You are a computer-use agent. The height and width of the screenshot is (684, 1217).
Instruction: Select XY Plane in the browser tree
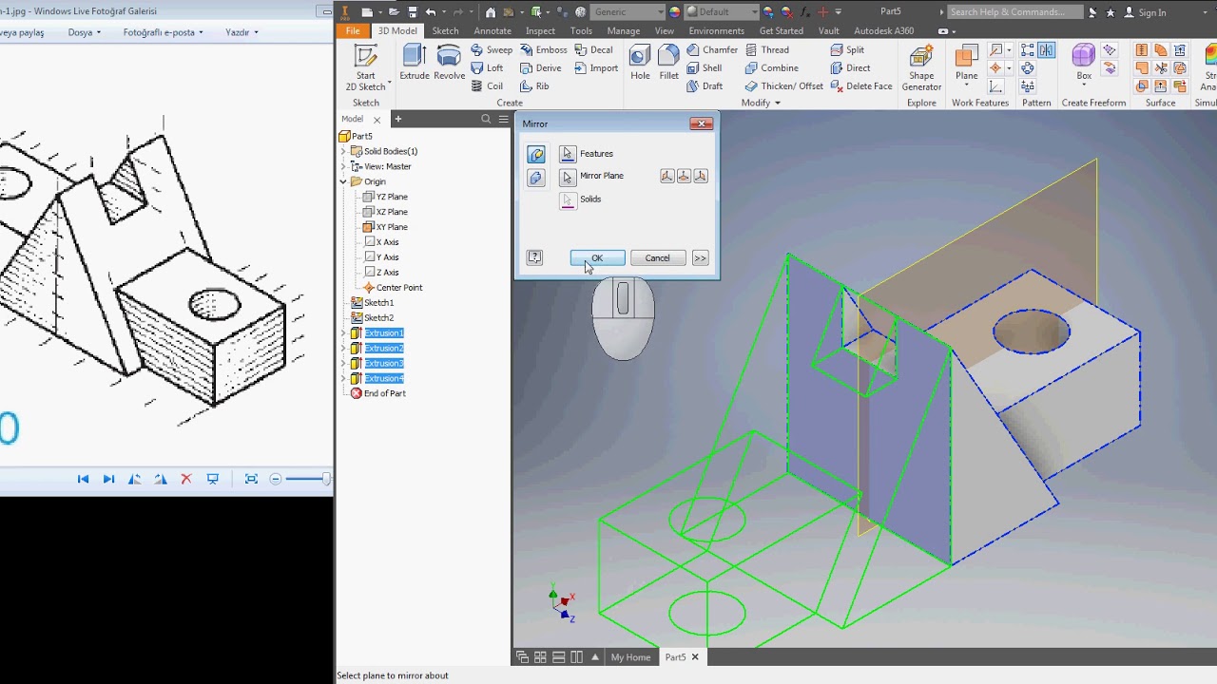(385, 227)
